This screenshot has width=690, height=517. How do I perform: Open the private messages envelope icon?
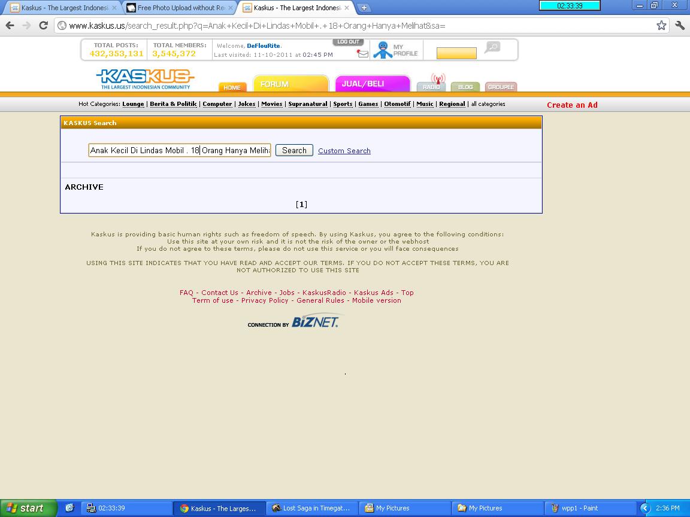click(362, 53)
